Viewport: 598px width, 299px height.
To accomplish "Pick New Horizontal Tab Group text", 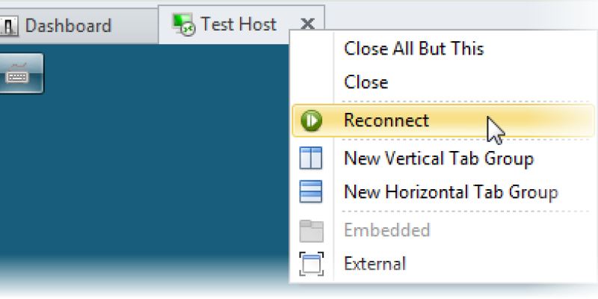I will pos(451,192).
